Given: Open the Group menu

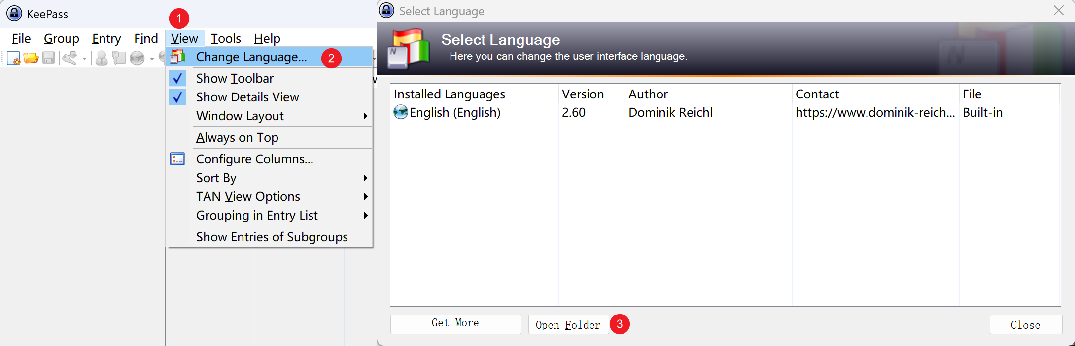Looking at the screenshot, I should [x=62, y=38].
